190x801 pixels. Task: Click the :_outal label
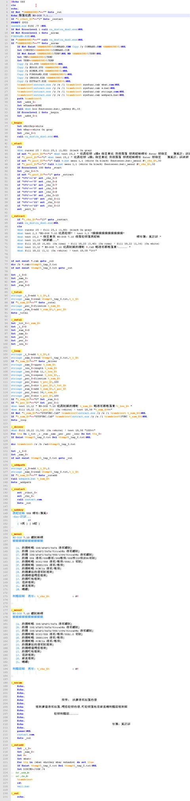tap(16, 319)
